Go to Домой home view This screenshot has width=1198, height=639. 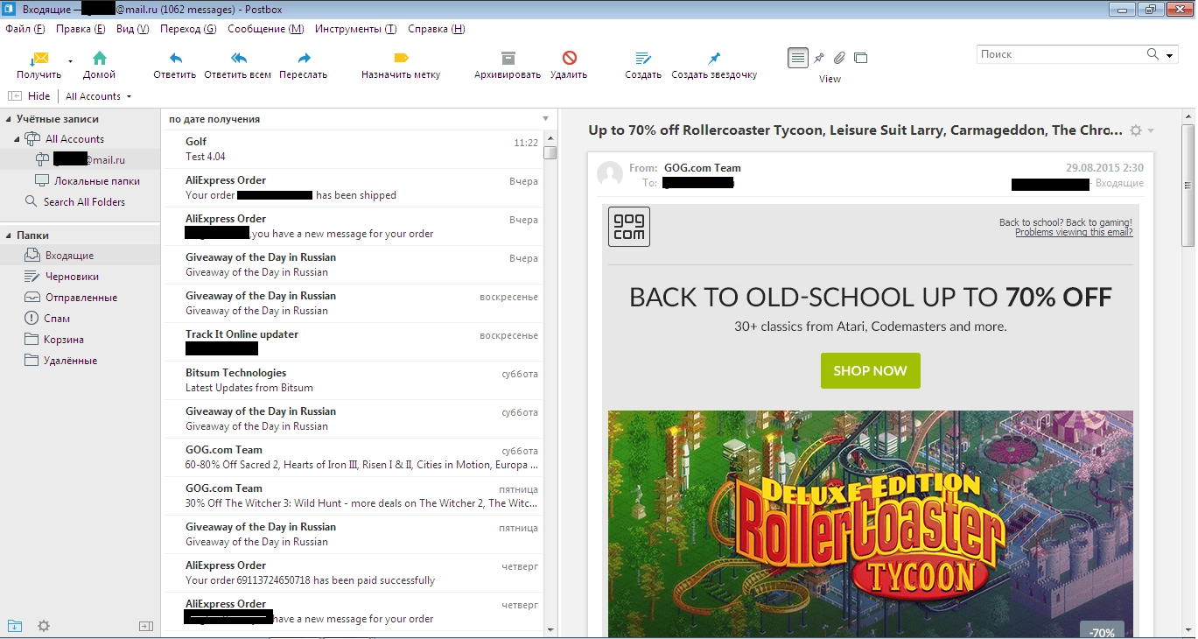click(100, 59)
